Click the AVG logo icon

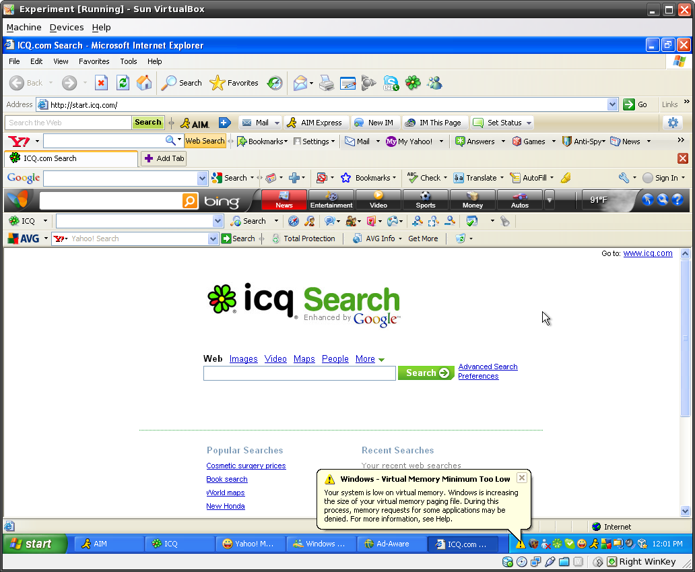click(24, 239)
